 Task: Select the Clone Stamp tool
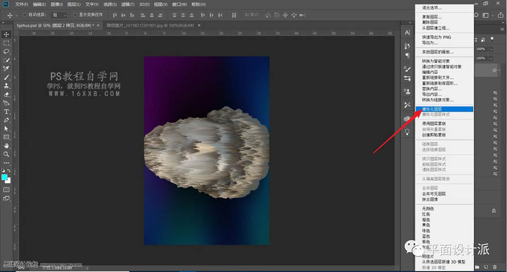7,86
